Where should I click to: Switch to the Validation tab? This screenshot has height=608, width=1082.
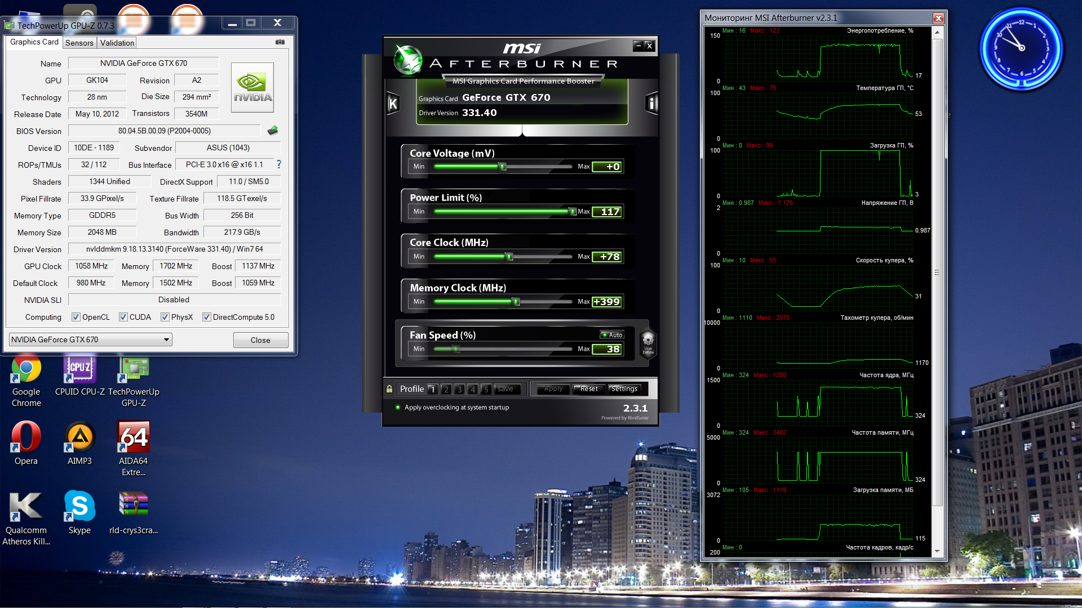click(x=117, y=43)
